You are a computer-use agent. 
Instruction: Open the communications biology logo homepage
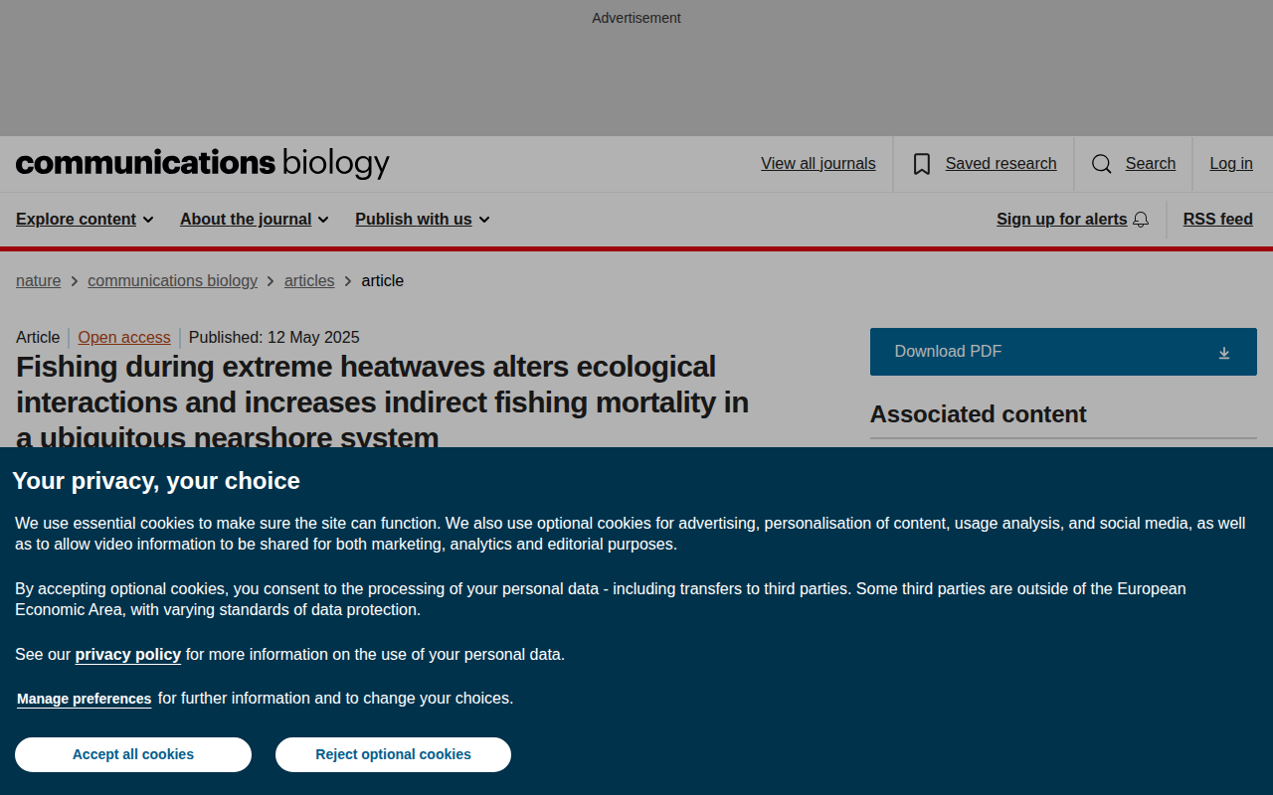coord(203,164)
